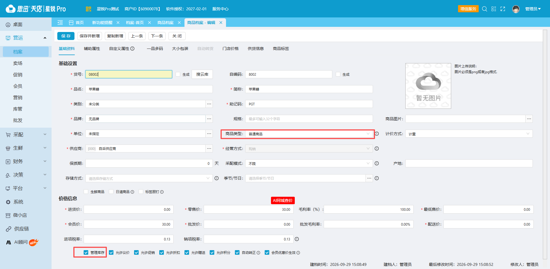Click the 搜云库 button
The width and height of the screenshot is (550, 269).
tap(202, 74)
